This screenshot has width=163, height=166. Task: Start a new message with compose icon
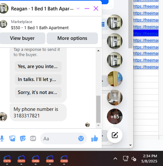point(115,135)
